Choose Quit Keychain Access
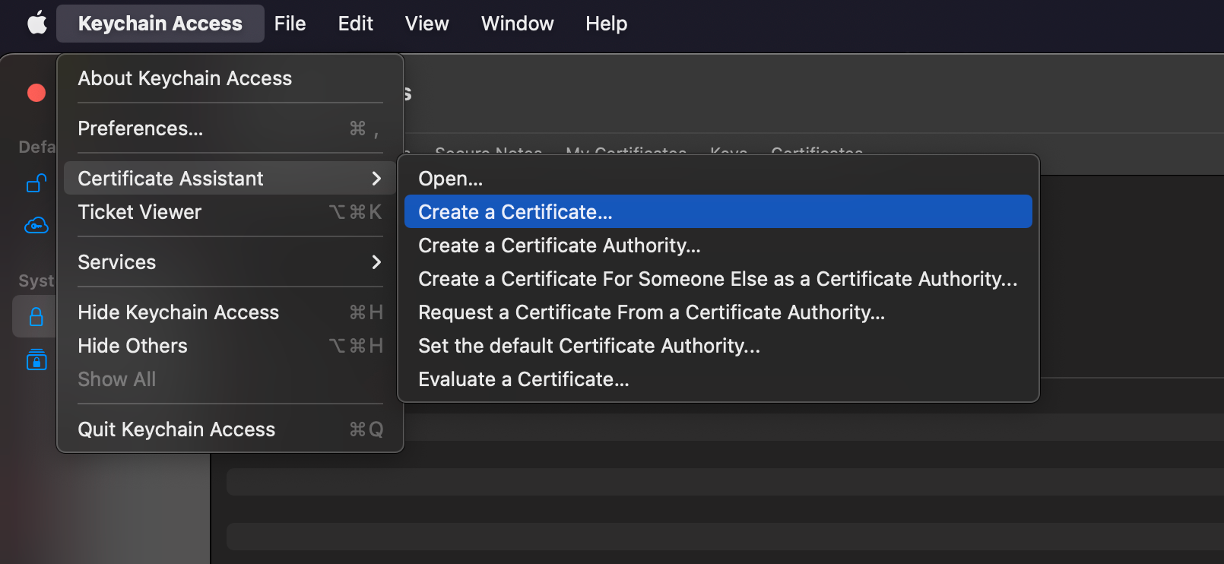1224x564 pixels. [x=230, y=429]
